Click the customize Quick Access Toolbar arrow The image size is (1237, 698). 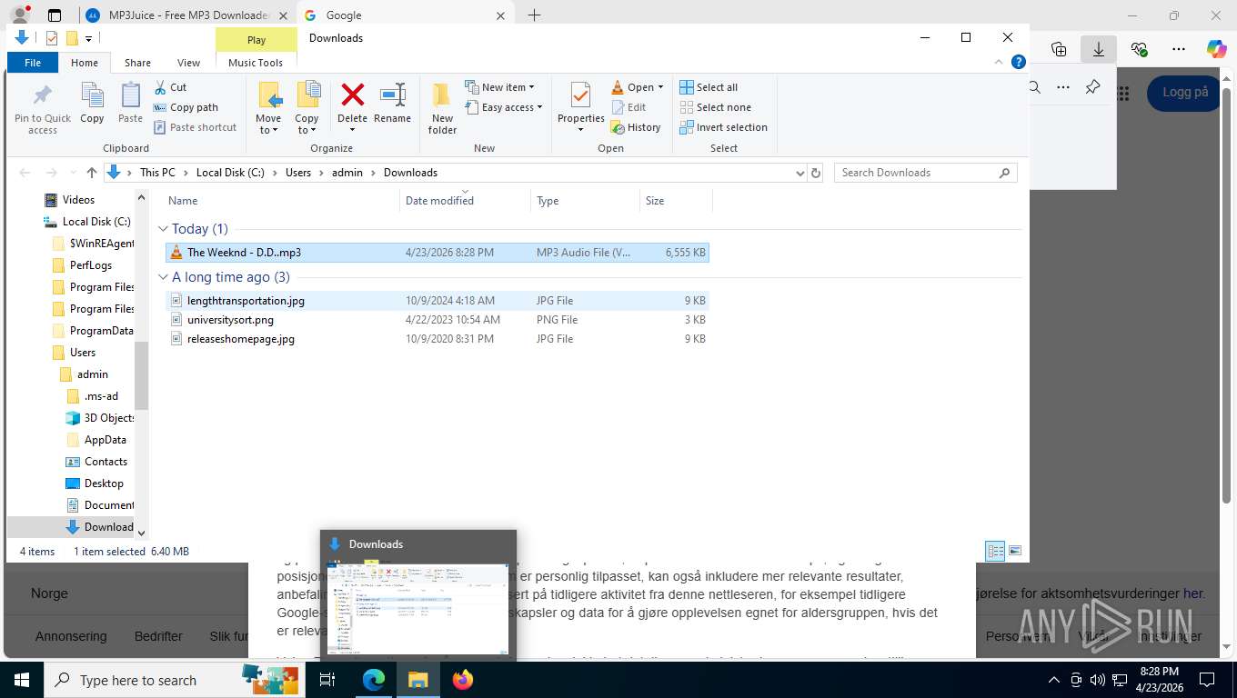point(89,38)
